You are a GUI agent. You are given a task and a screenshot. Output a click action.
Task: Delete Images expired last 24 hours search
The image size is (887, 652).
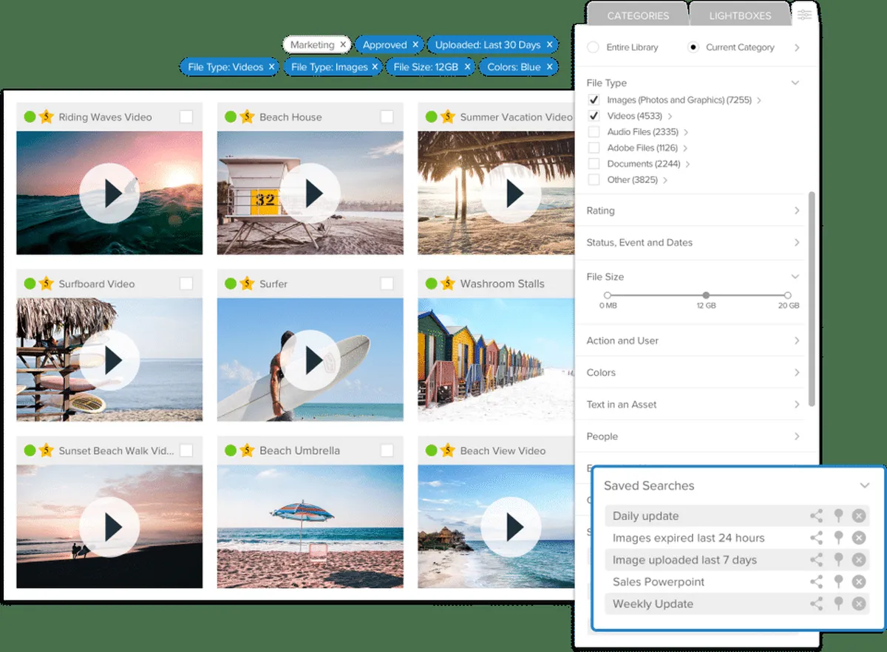coord(859,538)
